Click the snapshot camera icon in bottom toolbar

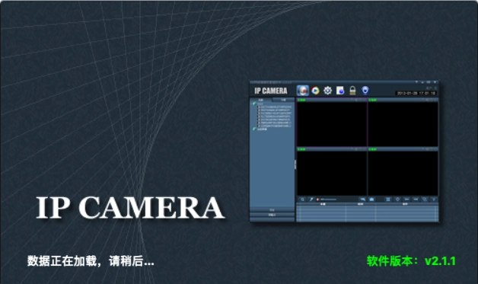[371, 199]
